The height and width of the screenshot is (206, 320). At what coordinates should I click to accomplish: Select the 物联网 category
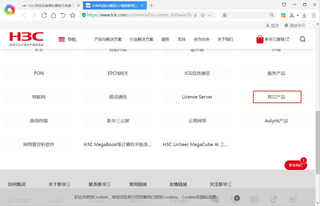tap(39, 97)
